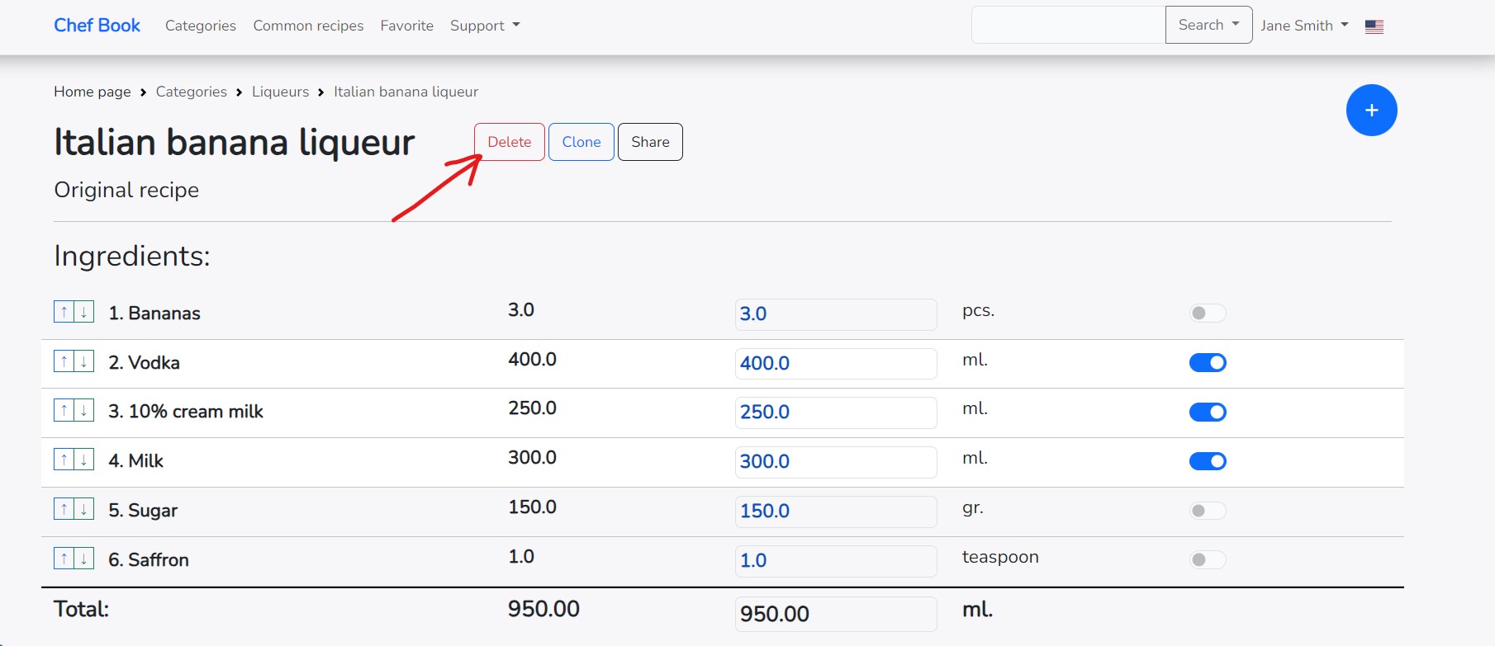This screenshot has height=646, width=1495.
Task: Move Vodka ingredient up with arrow
Action: pos(64,361)
